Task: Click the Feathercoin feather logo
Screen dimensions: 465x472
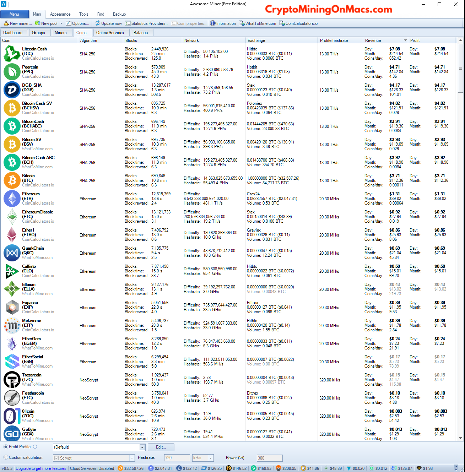Action: (x=12, y=398)
